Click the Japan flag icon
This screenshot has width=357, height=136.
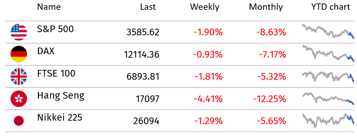pyautogui.click(x=19, y=121)
